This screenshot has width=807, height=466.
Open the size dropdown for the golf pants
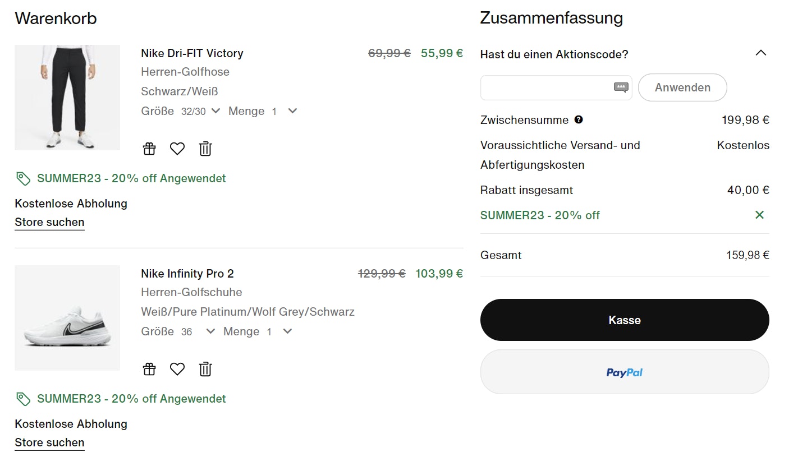(217, 111)
